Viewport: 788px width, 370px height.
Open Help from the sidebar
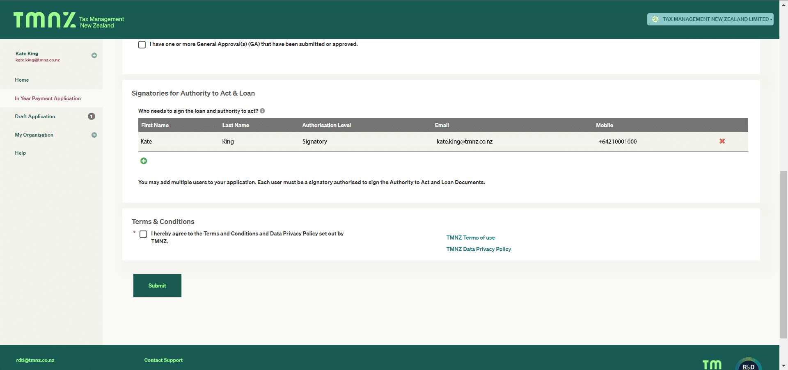click(x=20, y=153)
